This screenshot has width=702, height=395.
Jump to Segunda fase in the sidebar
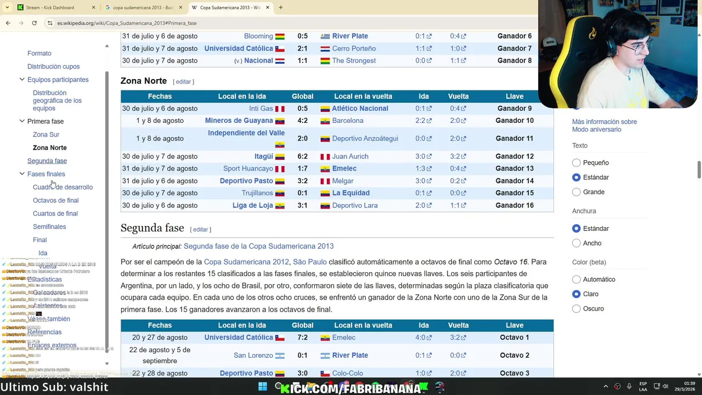tap(47, 161)
